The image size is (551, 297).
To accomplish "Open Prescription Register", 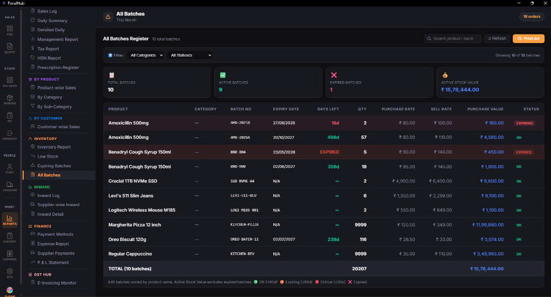I will pyautogui.click(x=58, y=67).
